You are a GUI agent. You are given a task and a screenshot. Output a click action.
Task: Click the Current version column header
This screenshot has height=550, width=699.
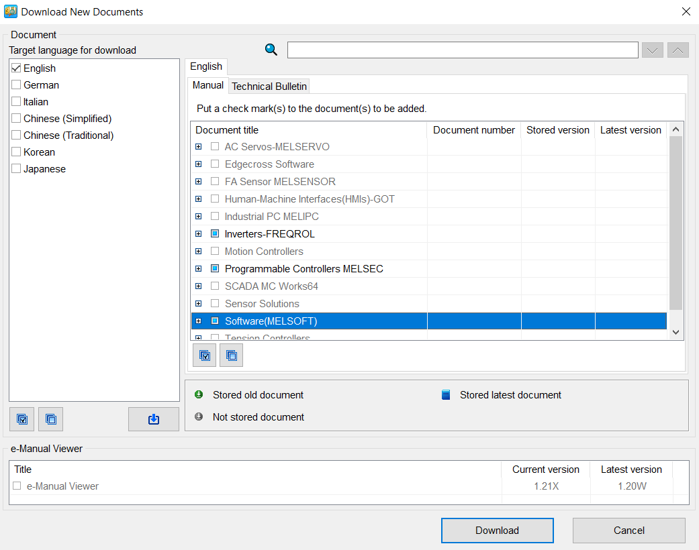tap(546, 470)
